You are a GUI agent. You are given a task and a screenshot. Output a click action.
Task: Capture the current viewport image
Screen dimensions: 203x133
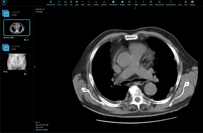click(x=192, y=3)
